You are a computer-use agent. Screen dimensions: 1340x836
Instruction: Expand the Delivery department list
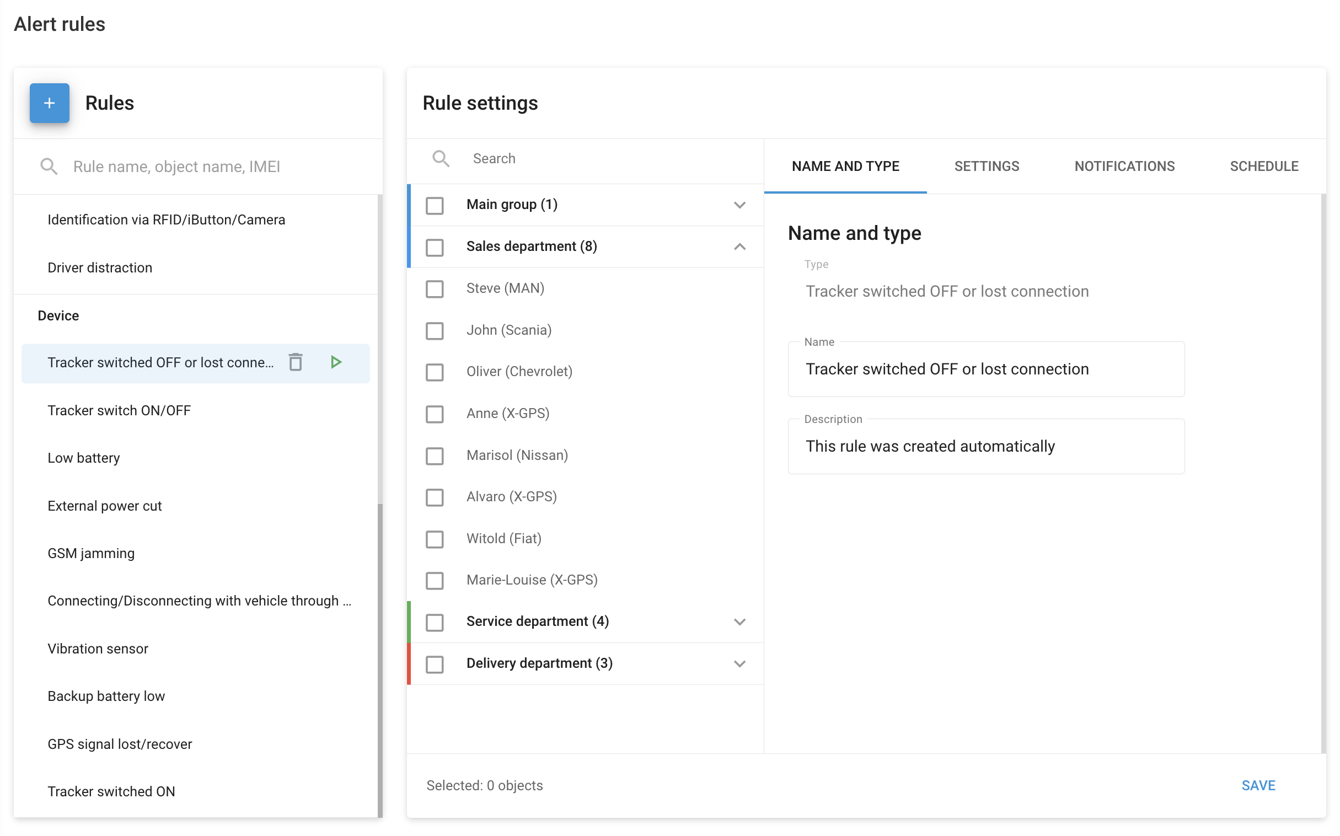[739, 664]
